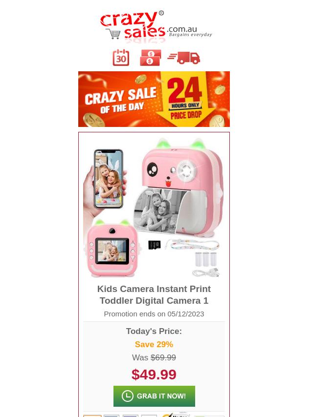313x417 pixels.
Task: Click the three paper rolls in photo
Action: [x=205, y=259]
